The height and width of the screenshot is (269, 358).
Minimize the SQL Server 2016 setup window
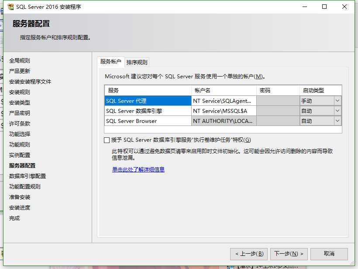click(x=305, y=7)
